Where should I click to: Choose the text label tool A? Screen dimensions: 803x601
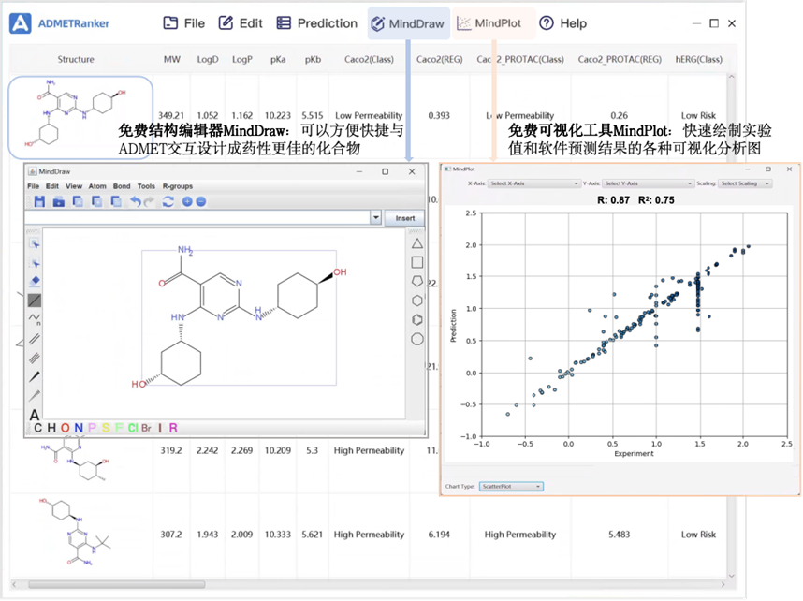(x=35, y=415)
